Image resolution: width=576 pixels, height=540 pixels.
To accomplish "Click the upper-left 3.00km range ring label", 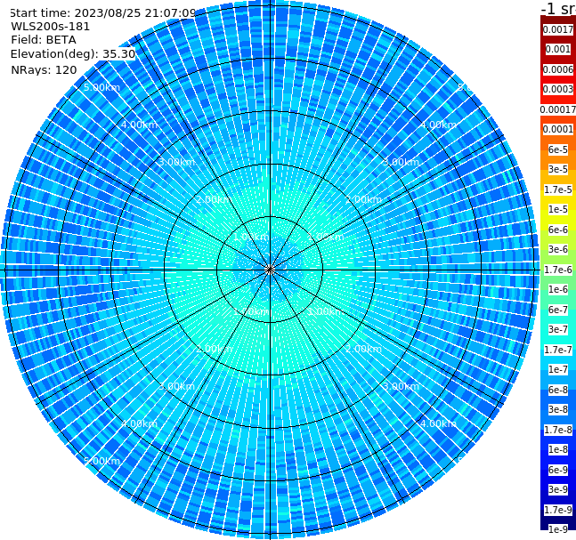I will point(176,162).
